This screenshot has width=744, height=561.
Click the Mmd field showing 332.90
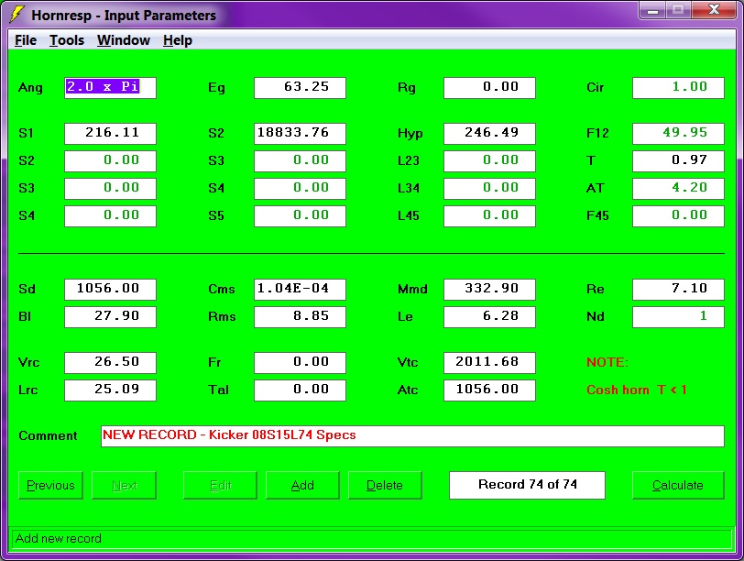(489, 290)
